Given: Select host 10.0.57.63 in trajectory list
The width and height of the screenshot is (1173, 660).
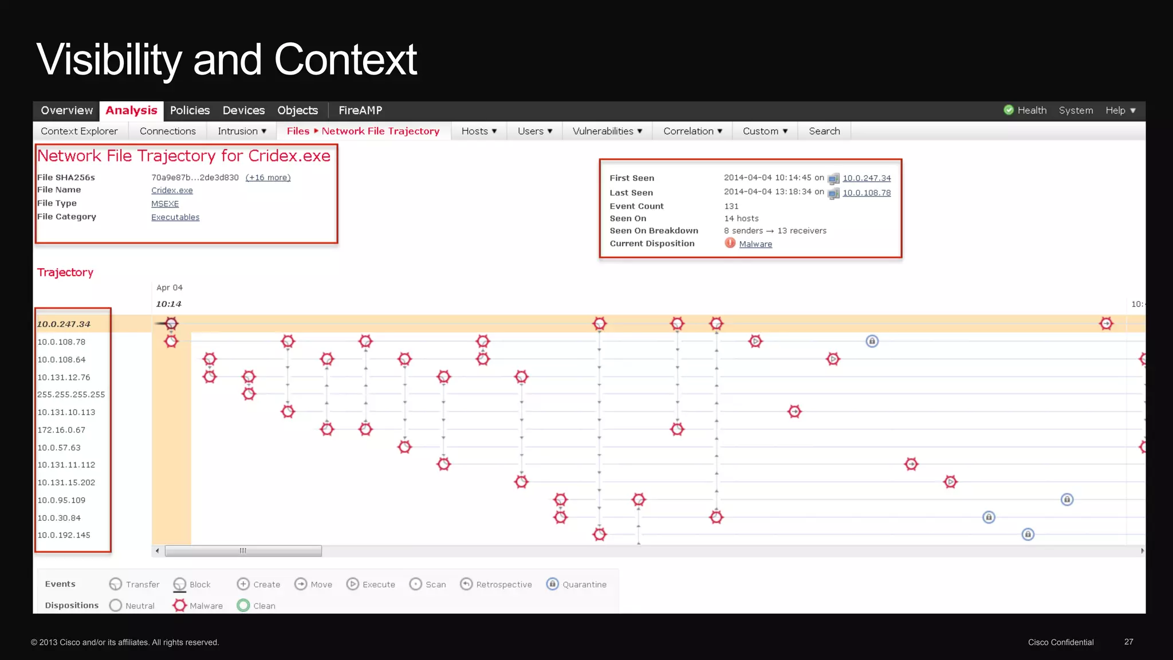Looking at the screenshot, I should coord(59,447).
